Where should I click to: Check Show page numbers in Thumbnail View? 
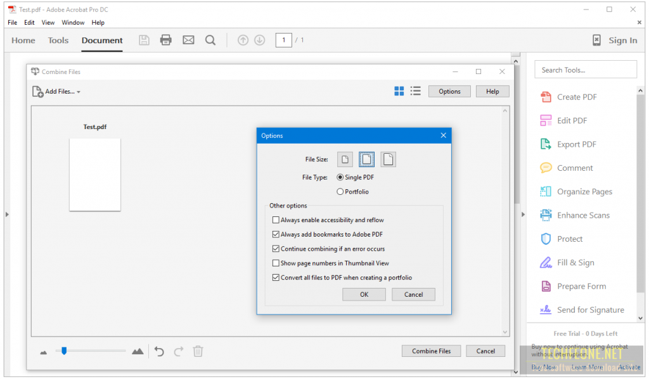coord(276,263)
